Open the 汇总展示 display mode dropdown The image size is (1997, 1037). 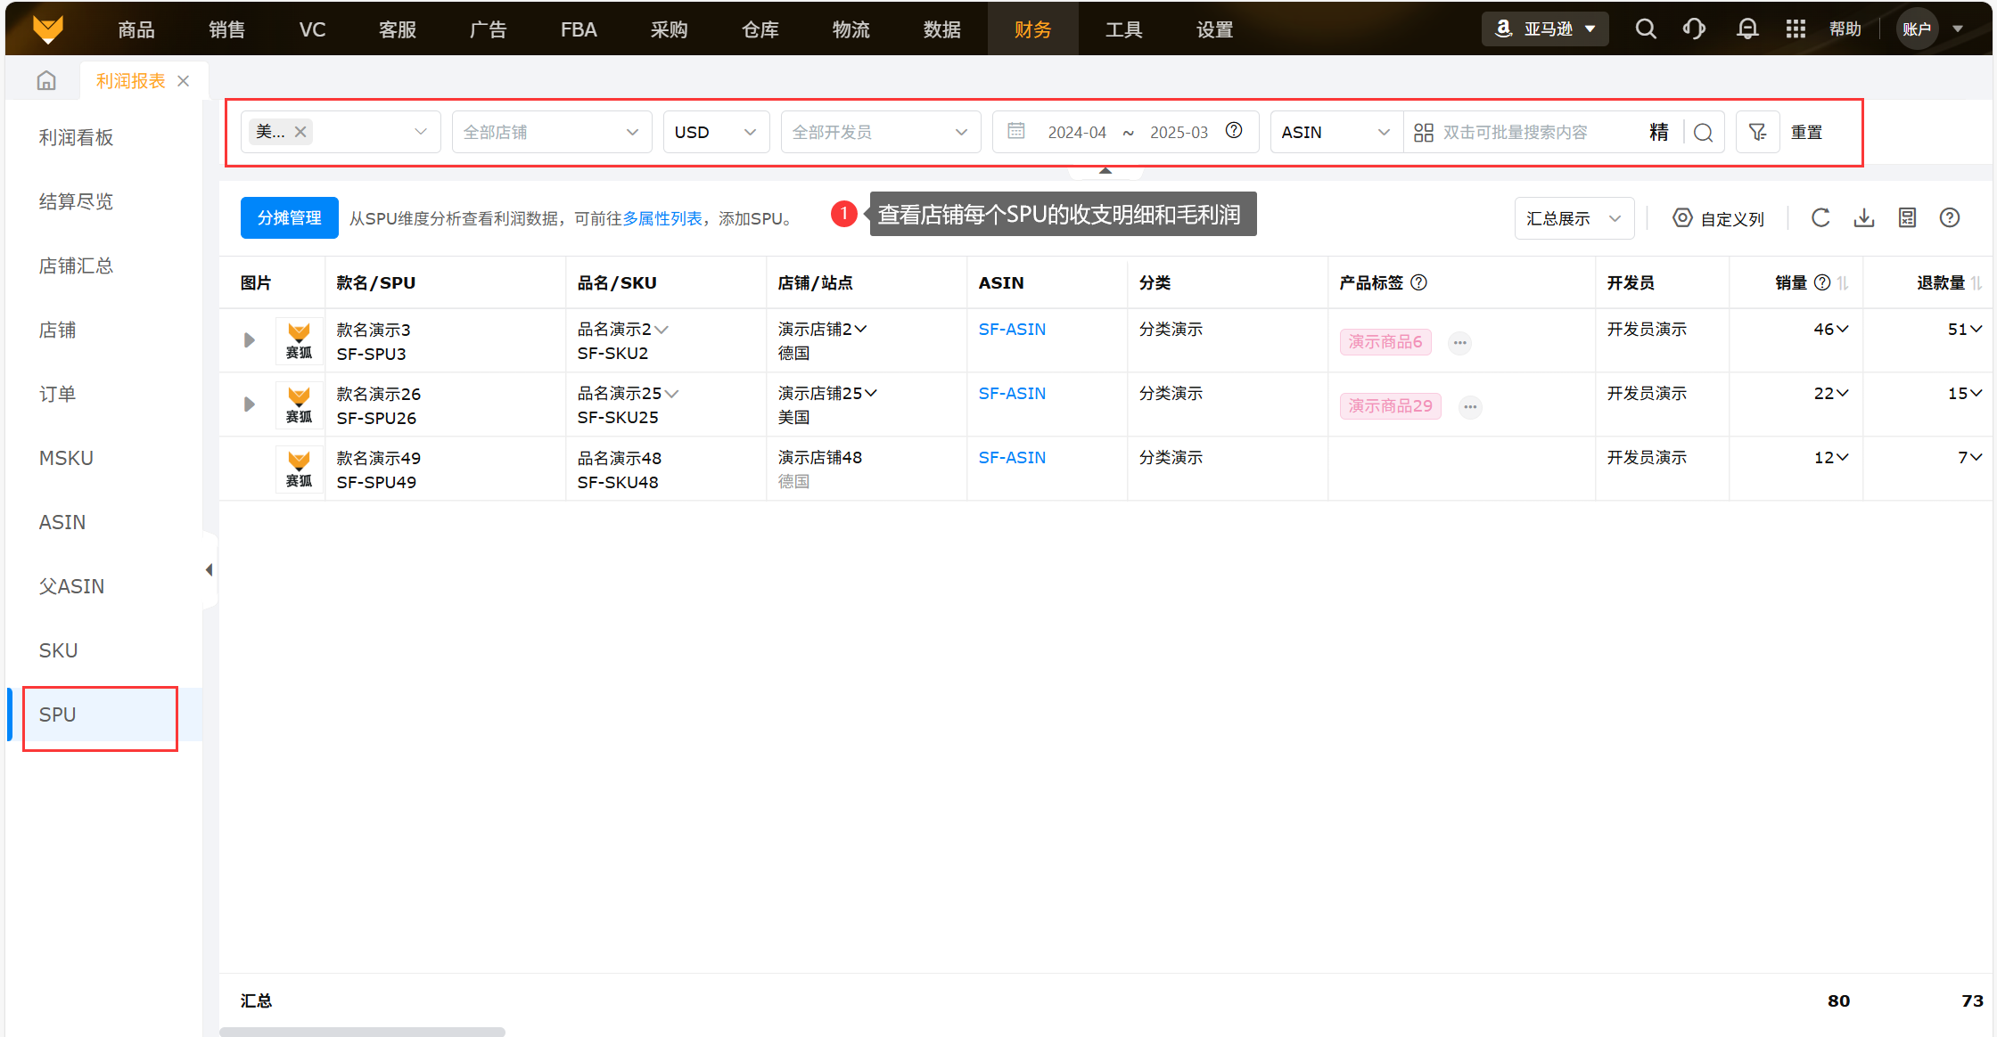tap(1574, 219)
